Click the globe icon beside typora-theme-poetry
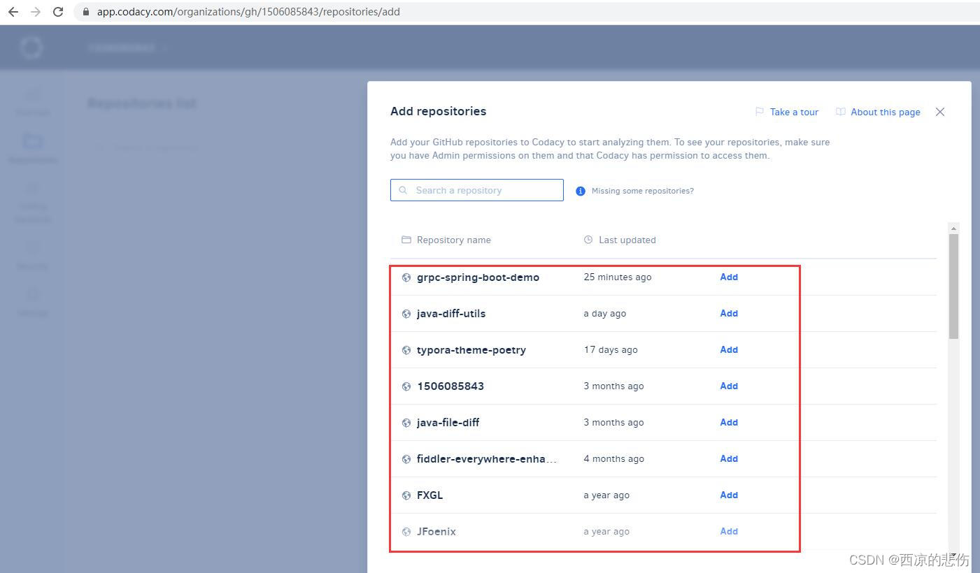This screenshot has width=980, height=573. tap(406, 350)
